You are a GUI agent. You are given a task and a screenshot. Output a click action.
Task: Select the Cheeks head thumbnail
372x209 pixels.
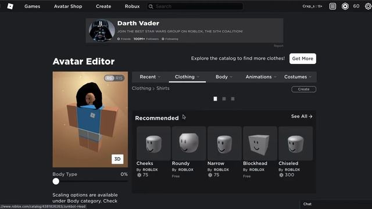click(153, 143)
